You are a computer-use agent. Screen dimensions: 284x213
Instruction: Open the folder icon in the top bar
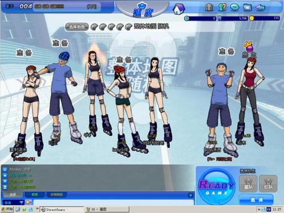(247, 7)
